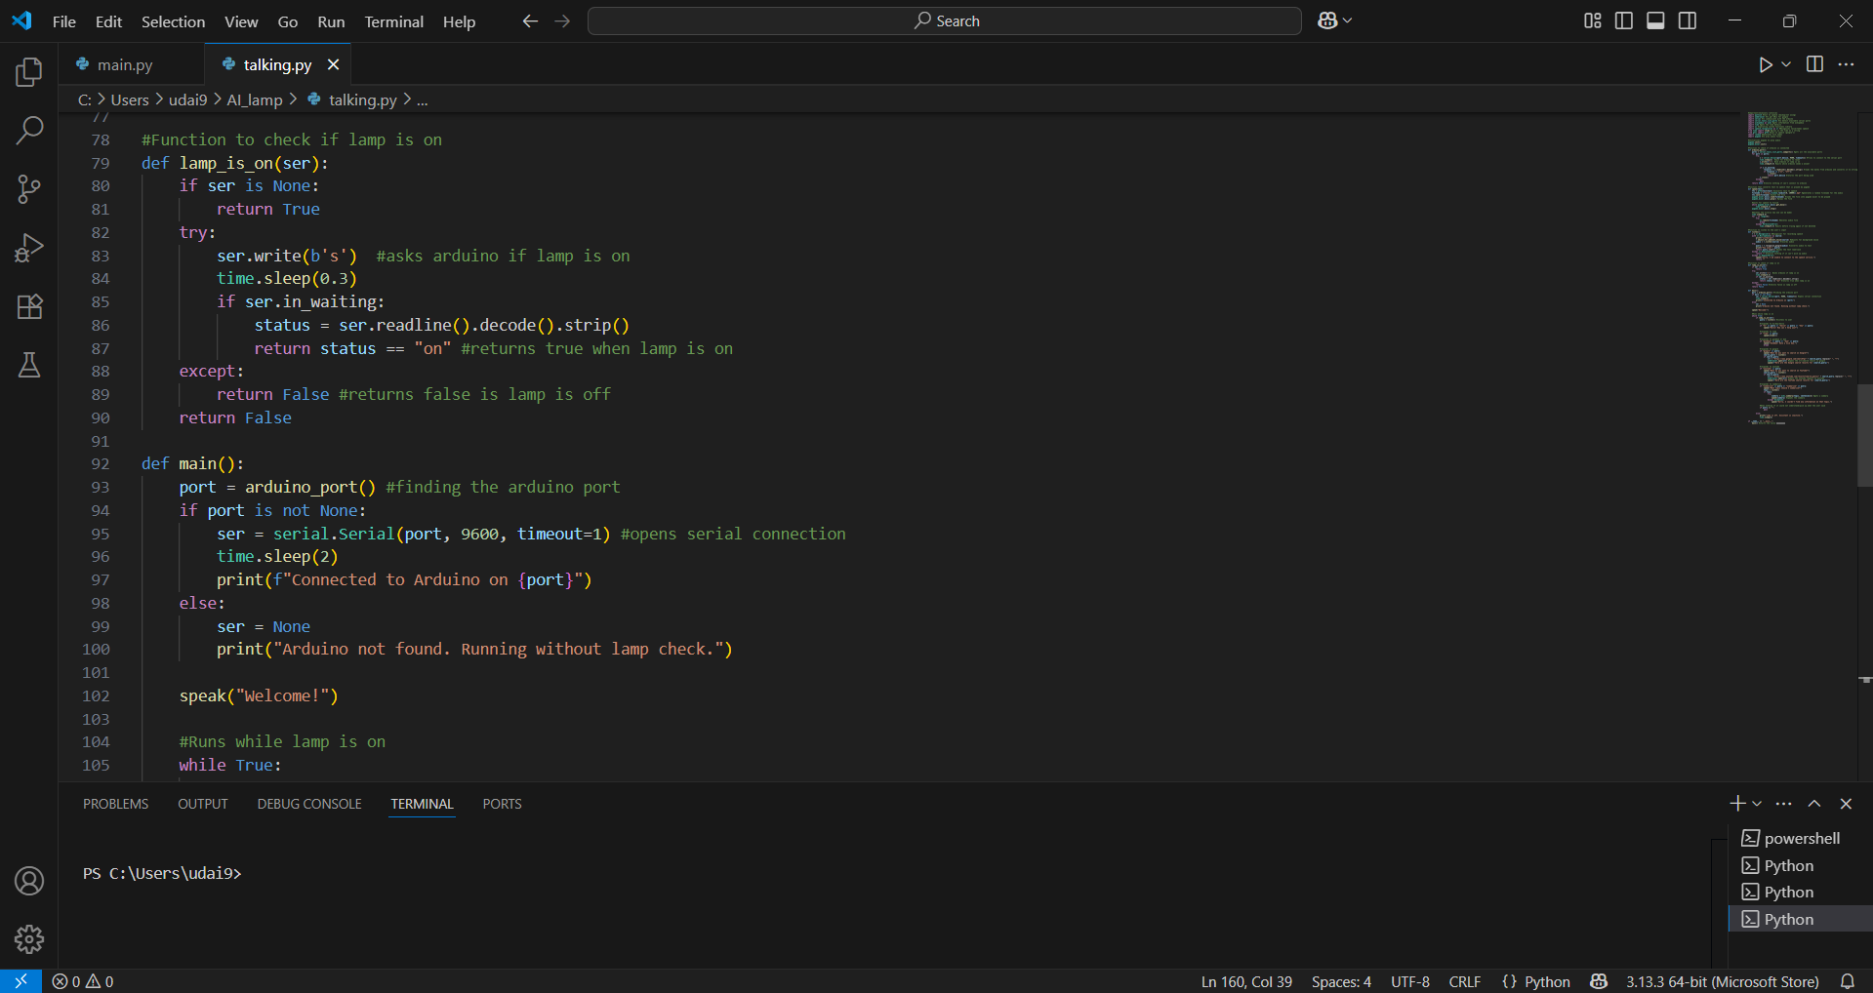The height and width of the screenshot is (993, 1873).
Task: Open the Manage gear icon
Action: (x=29, y=939)
